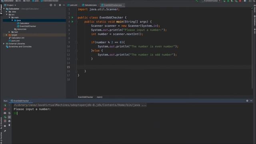The image size is (256, 144).
Task: Toggle soft-wrap icon in Run console toolbar
Action: point(9,113)
